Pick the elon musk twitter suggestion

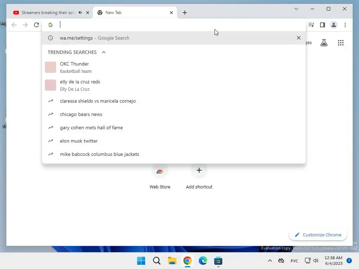click(174, 141)
